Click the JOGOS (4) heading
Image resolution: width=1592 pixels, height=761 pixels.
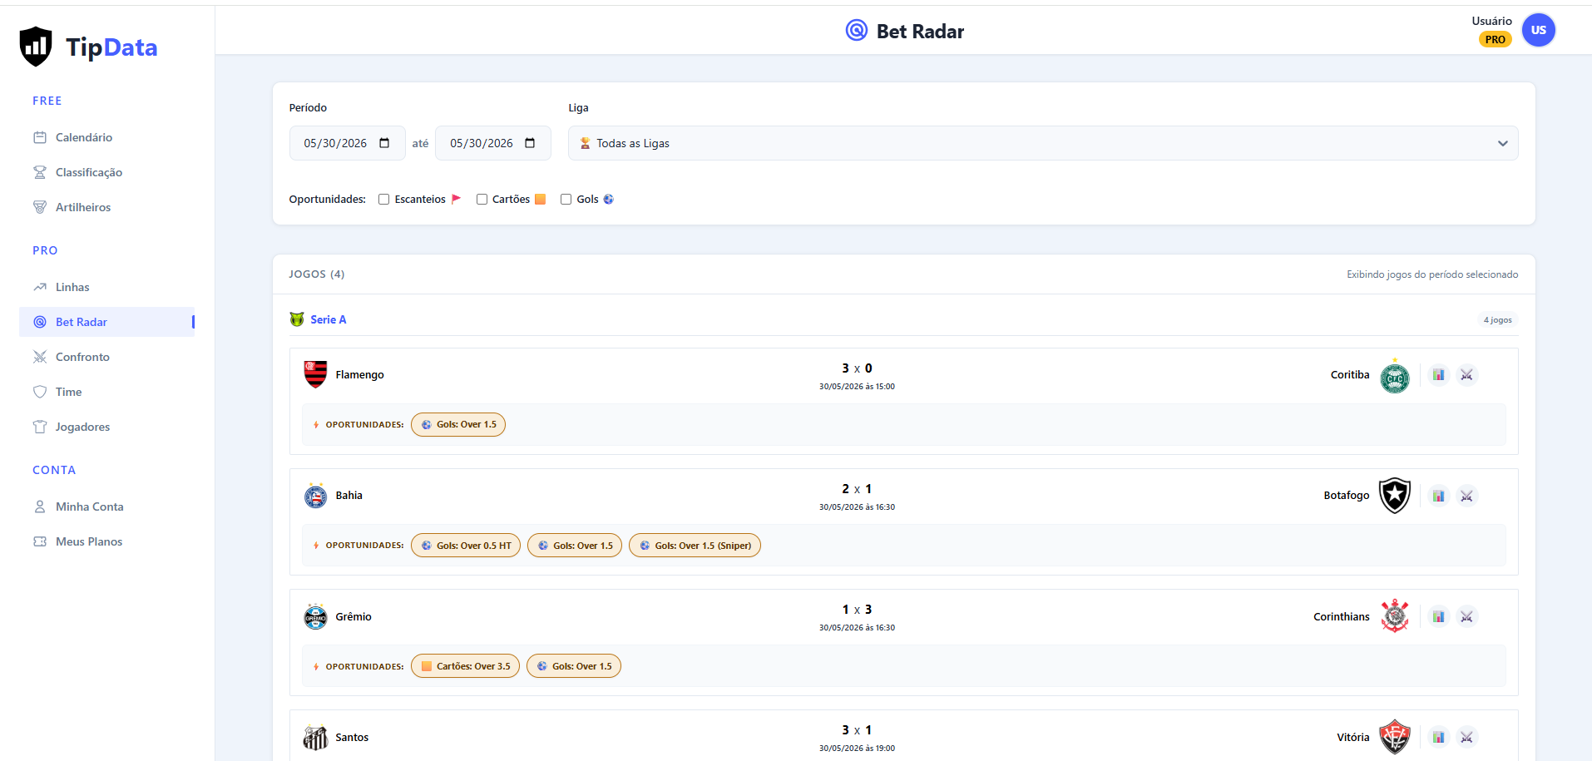tap(316, 274)
